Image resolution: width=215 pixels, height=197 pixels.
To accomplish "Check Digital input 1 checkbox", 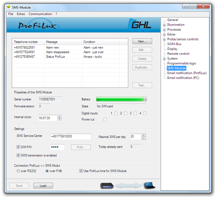I will click(116, 113).
